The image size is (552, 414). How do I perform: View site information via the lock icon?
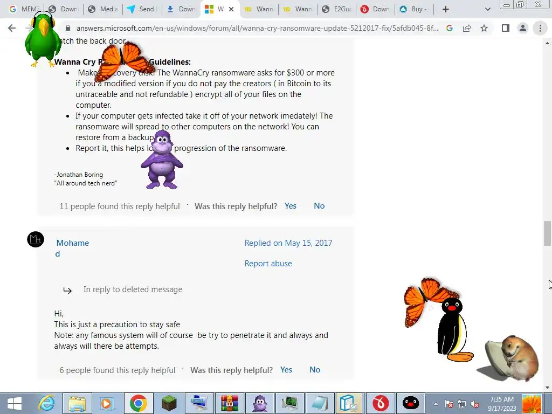click(x=68, y=28)
